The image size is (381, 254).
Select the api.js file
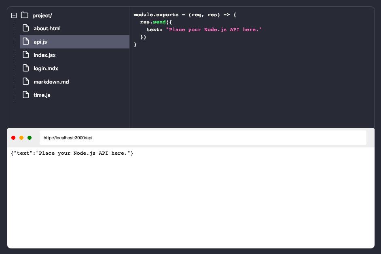tap(74, 42)
